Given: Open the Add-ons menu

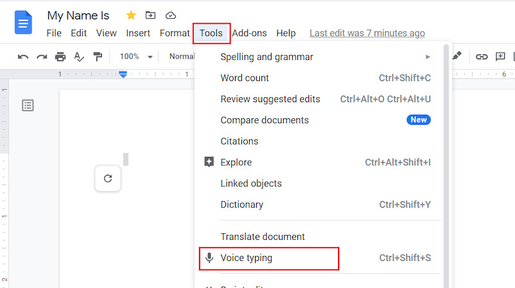Looking at the screenshot, I should (249, 33).
